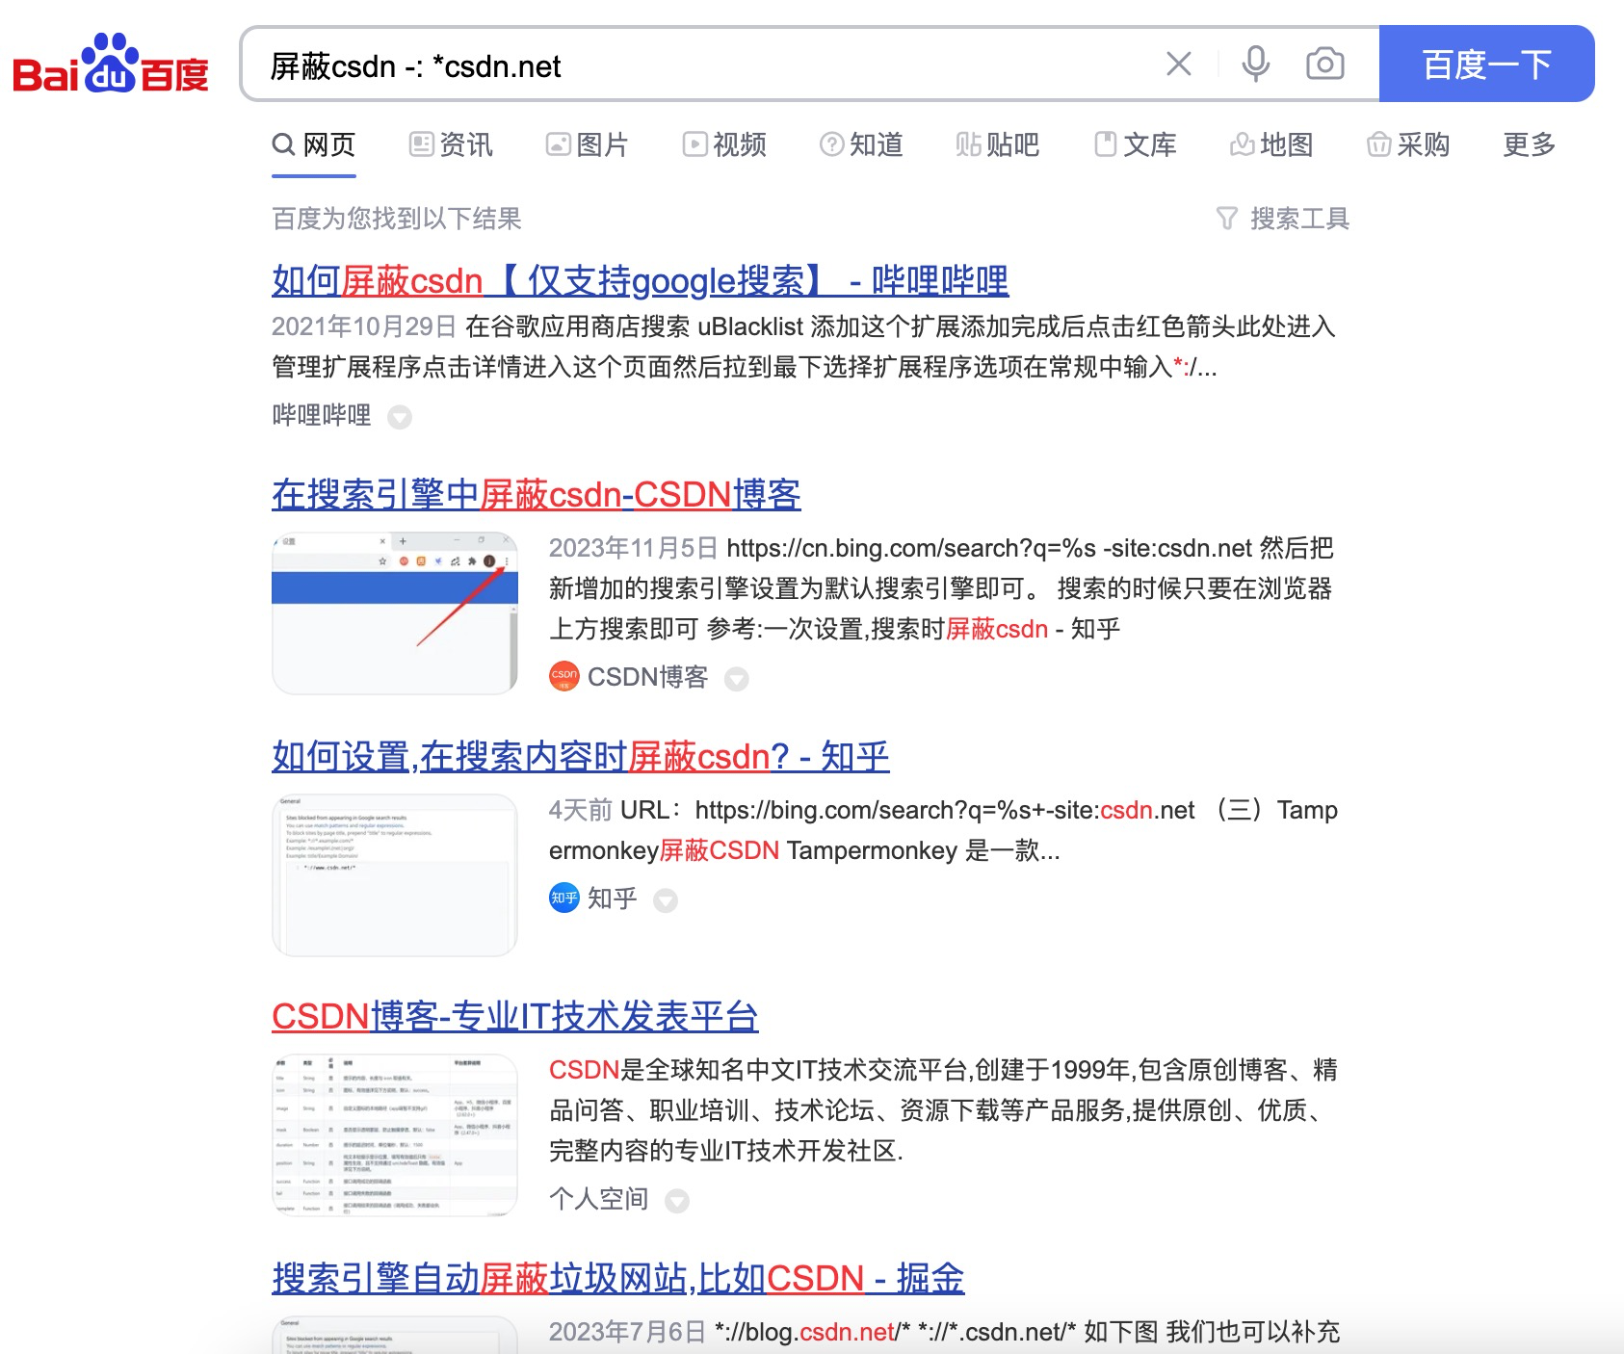Click the 知乎 blue source icon
This screenshot has height=1354, width=1624.
[564, 898]
